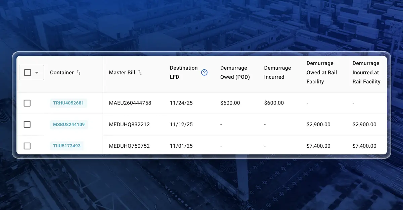Select master bill number MAEU260444758
This screenshot has width=403, height=210.
[x=130, y=103]
